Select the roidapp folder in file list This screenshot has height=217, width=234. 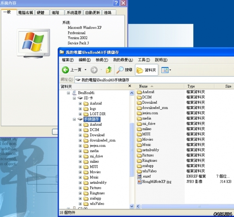coord(145,166)
